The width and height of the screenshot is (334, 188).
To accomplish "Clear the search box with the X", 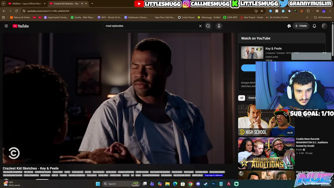I will 200,26.
